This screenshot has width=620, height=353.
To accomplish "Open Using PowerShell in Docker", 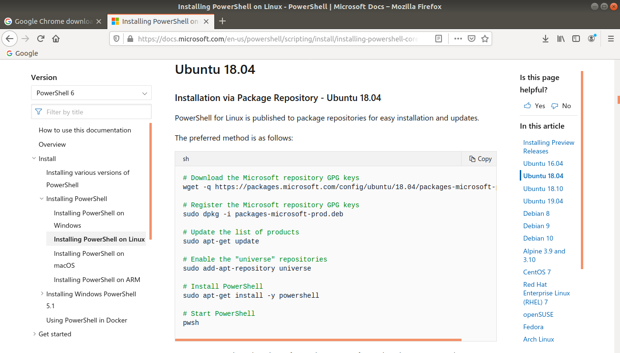I will (87, 320).
